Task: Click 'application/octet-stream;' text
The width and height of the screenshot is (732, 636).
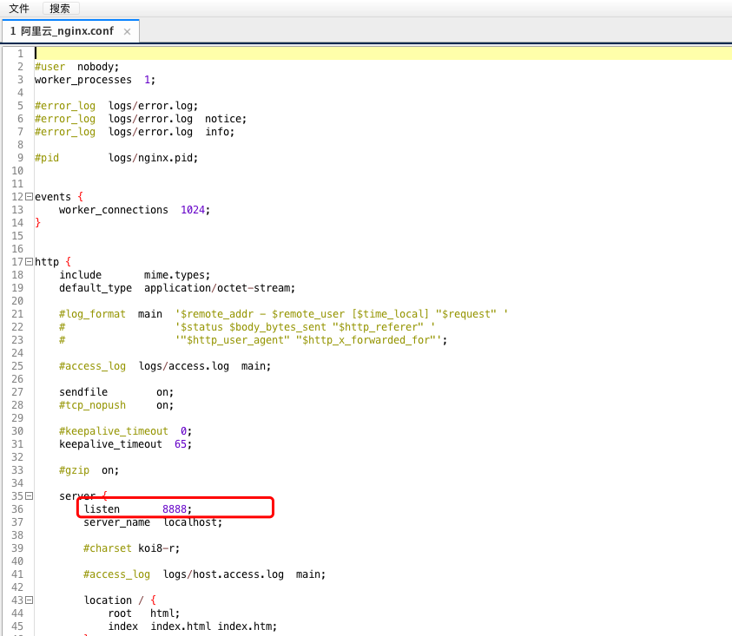Action: click(x=220, y=288)
